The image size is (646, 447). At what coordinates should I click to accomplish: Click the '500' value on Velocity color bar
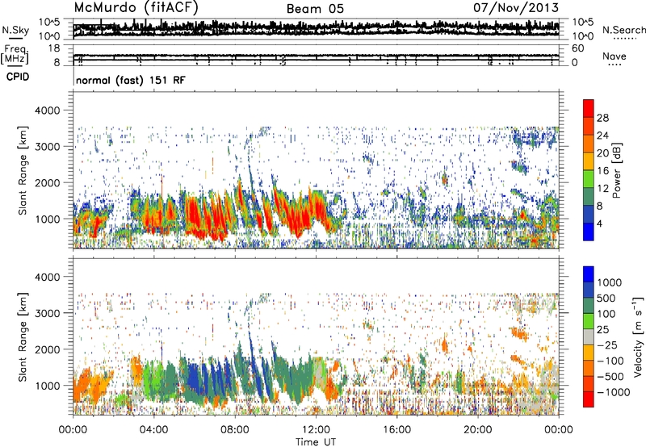point(608,298)
